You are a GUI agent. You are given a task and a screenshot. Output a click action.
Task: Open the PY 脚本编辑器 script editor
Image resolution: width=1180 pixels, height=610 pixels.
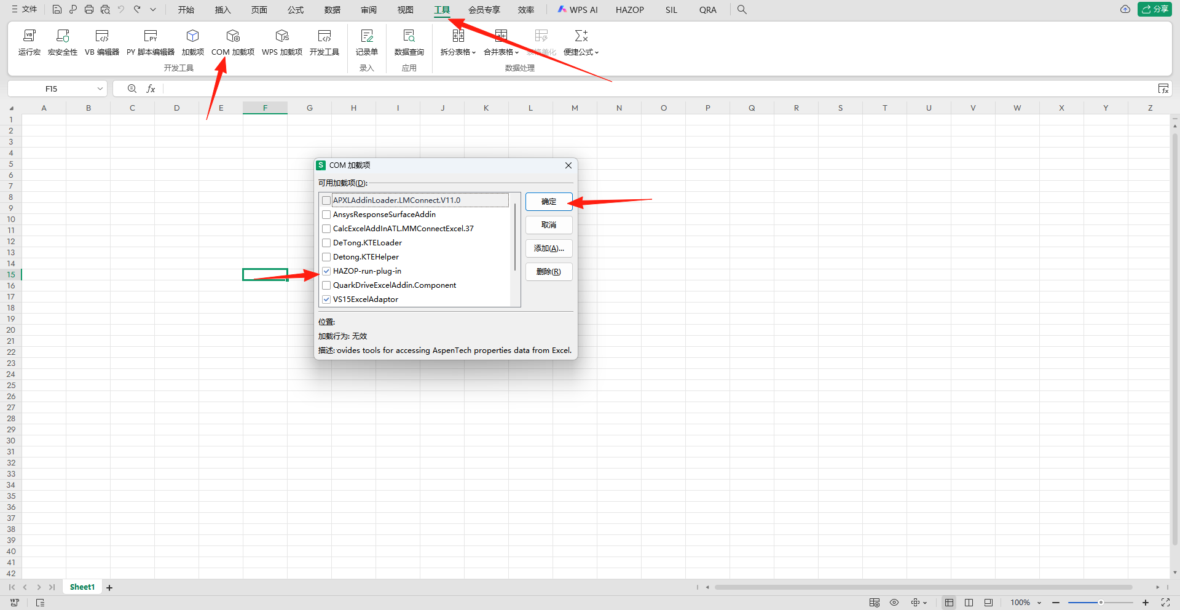151,42
